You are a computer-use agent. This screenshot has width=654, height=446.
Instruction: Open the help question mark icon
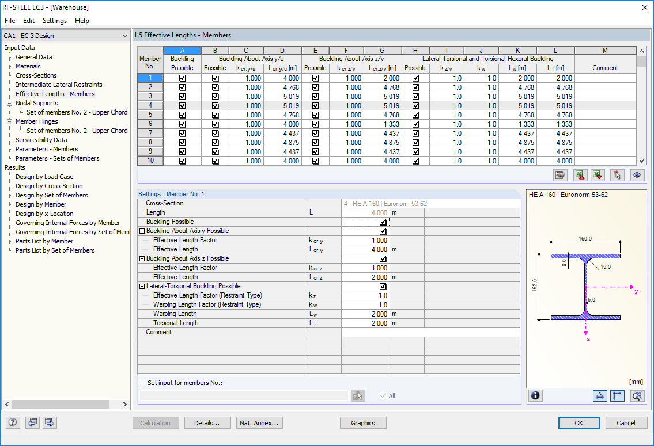[x=13, y=422]
